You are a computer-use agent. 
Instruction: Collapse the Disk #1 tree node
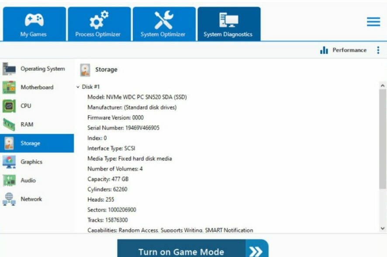point(78,87)
